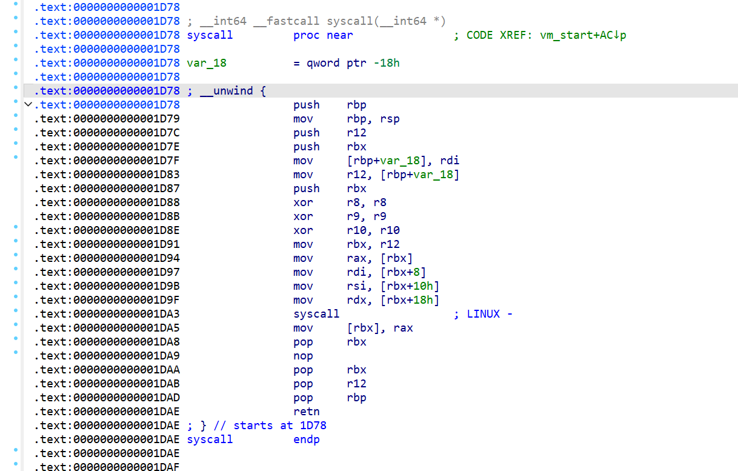Screen dimensions: 738x471
Task: Click the syscall proc near function name
Action: click(x=210, y=35)
